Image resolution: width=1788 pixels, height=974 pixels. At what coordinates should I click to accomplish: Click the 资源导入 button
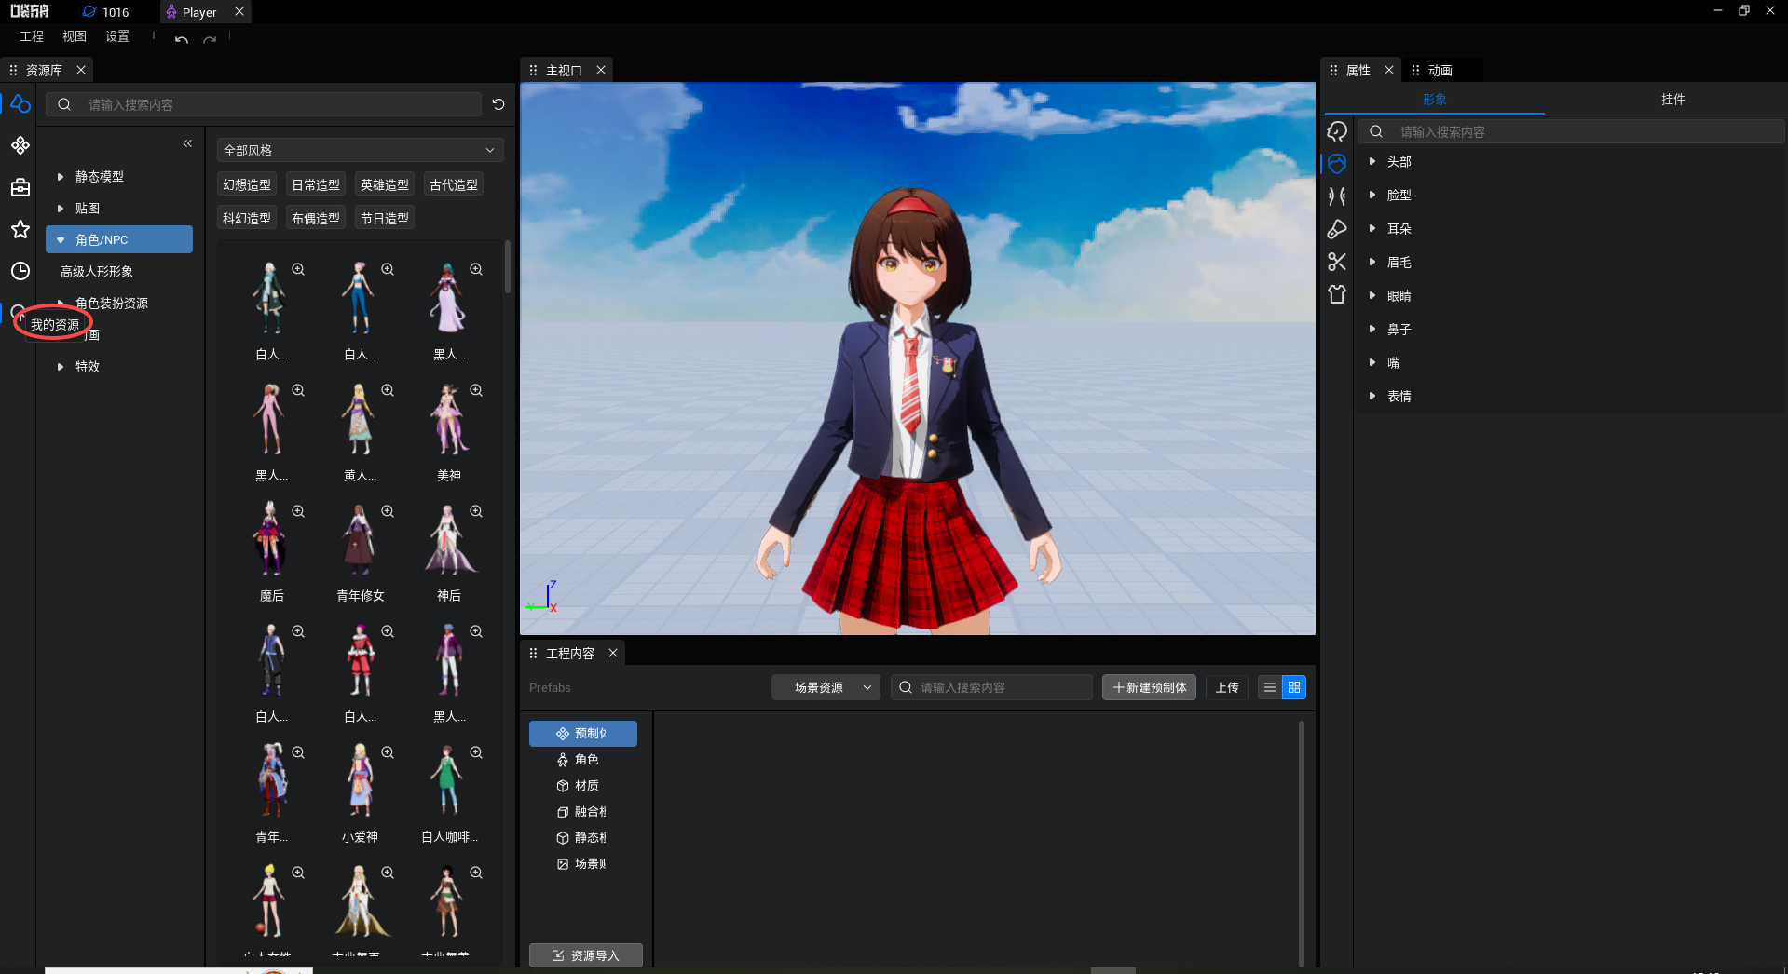[x=585, y=955]
